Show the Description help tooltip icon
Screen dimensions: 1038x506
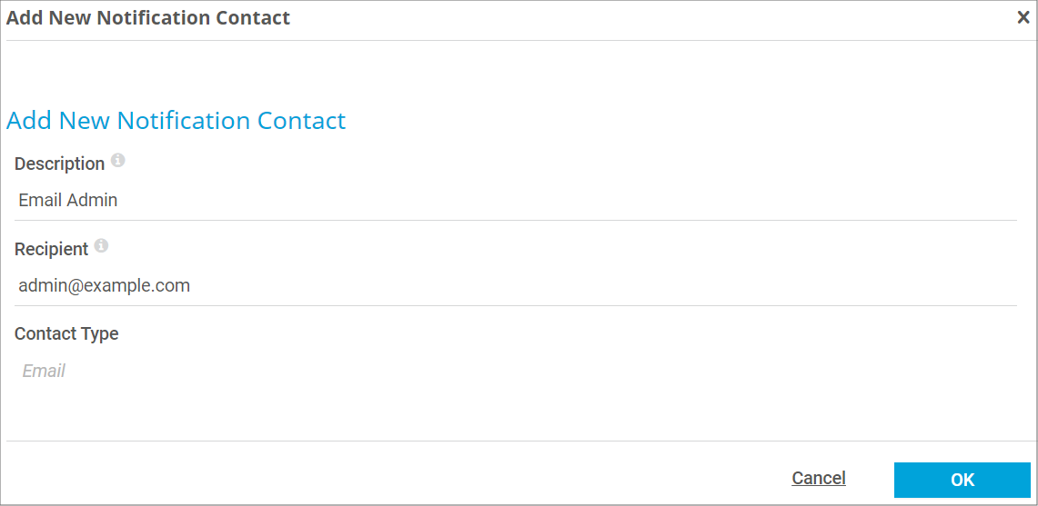pos(118,161)
